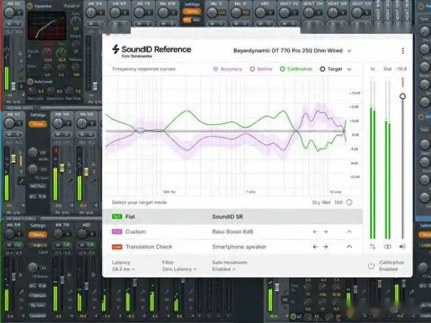Expand the Translation Check chevron
This screenshot has height=323, width=431.
[349, 247]
